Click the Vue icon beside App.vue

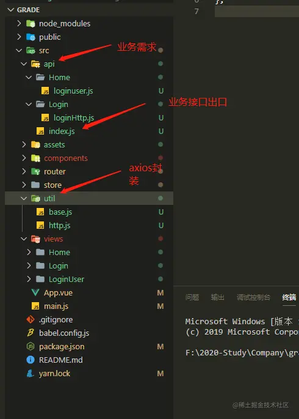[x=35, y=292]
